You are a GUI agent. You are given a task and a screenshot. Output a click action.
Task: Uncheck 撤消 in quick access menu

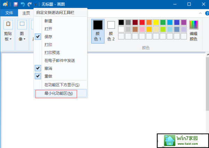pos(38,68)
